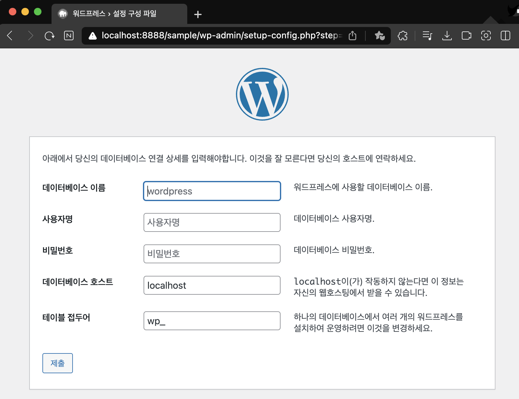Toggle the sidebar panel icon
519x399 pixels.
(505, 36)
